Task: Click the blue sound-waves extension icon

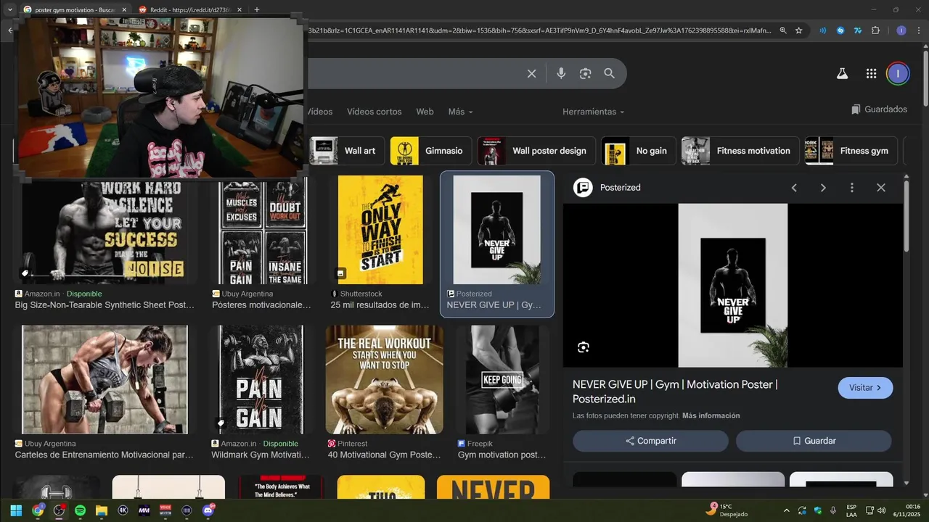Action: coord(822,30)
